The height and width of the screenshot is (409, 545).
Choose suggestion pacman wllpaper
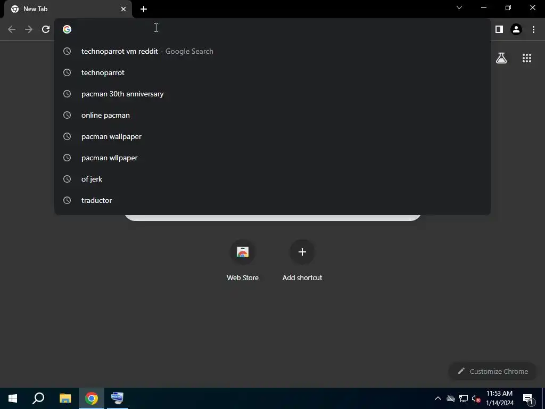tap(272, 158)
